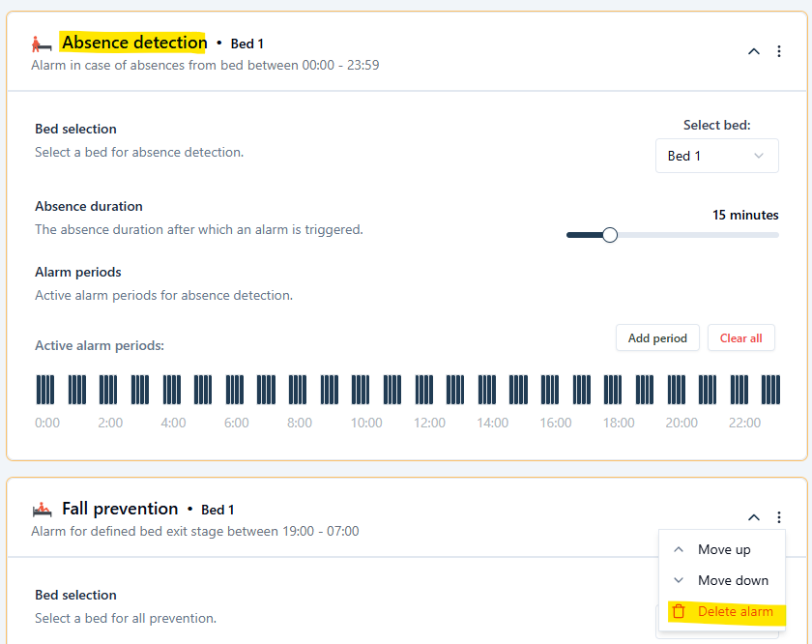Select Delete alarm in the menu
812x644 pixels.
(735, 611)
